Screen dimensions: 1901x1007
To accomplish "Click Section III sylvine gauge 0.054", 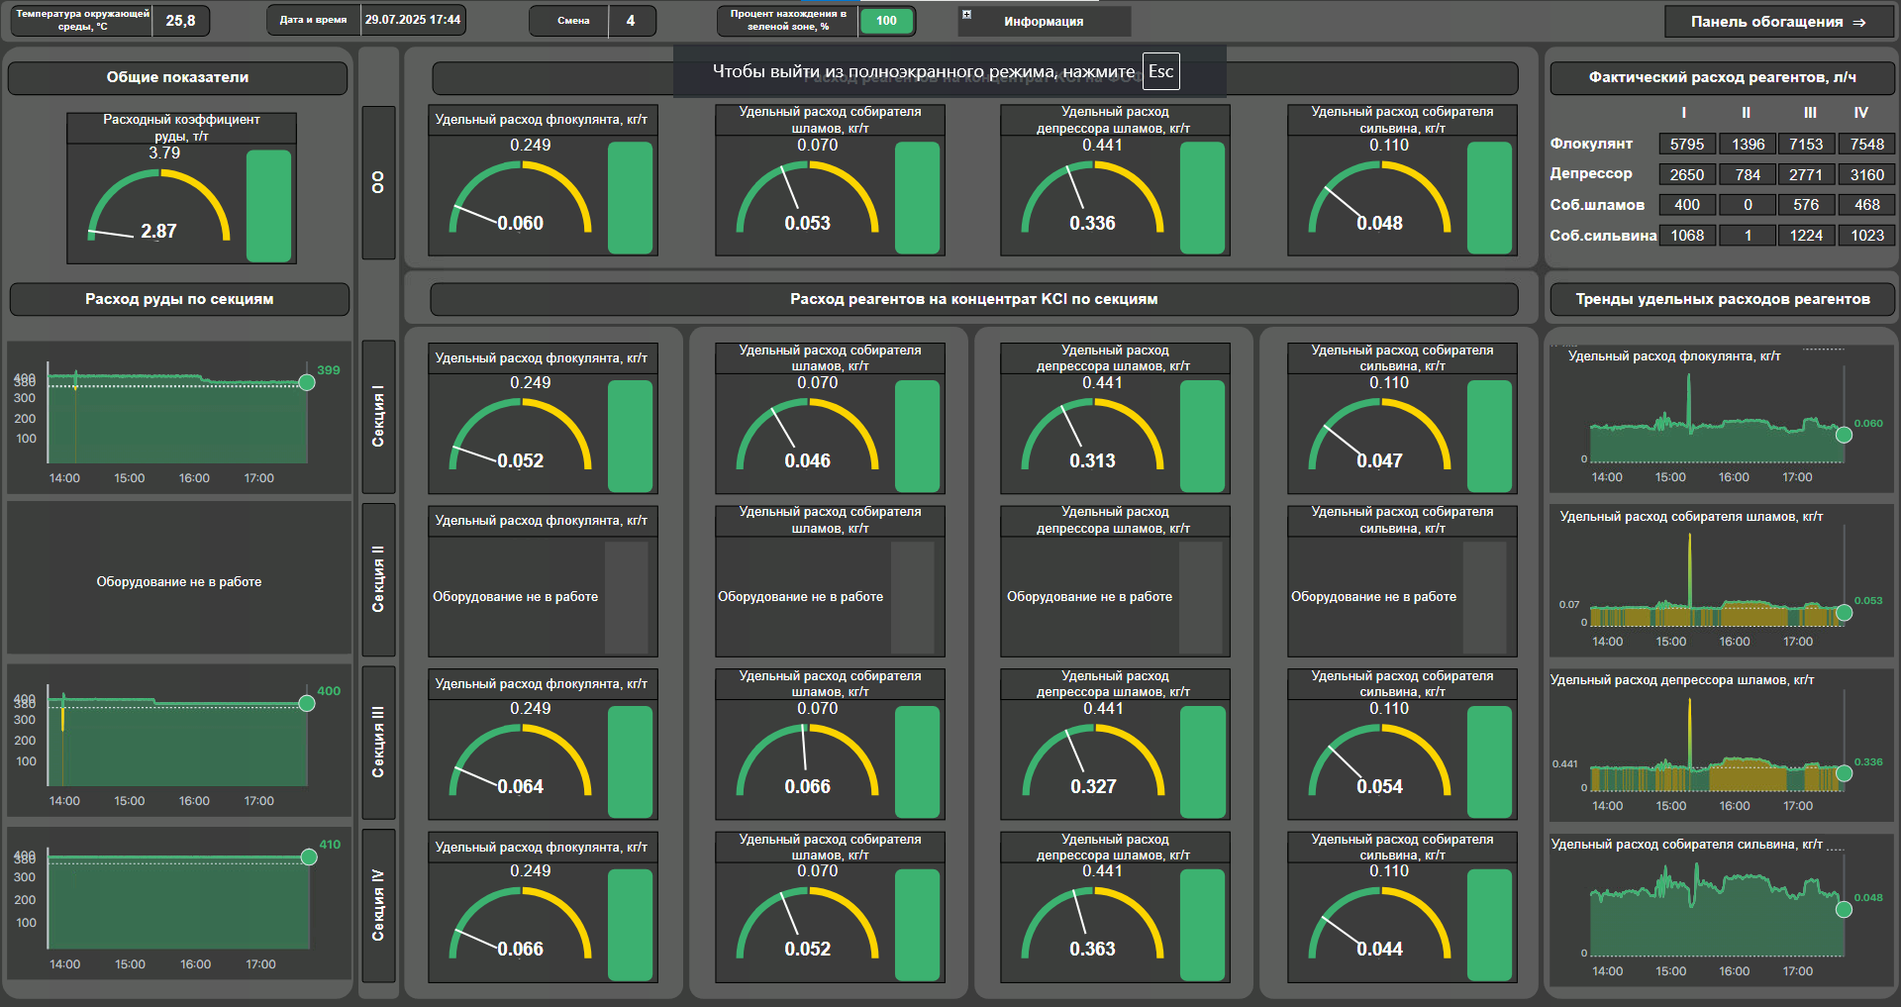I will tap(1378, 761).
